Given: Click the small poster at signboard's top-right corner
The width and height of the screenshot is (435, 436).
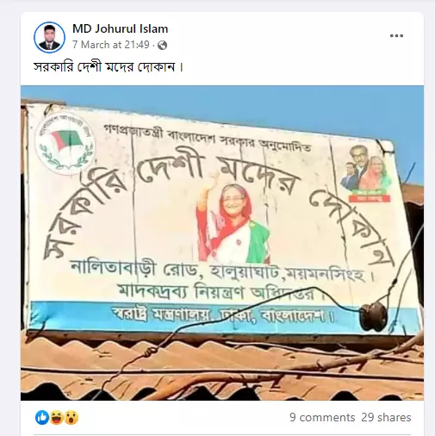Looking at the screenshot, I should point(366,174).
